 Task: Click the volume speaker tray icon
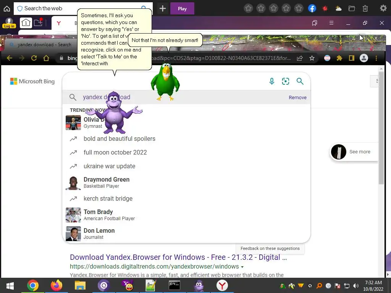click(356, 286)
